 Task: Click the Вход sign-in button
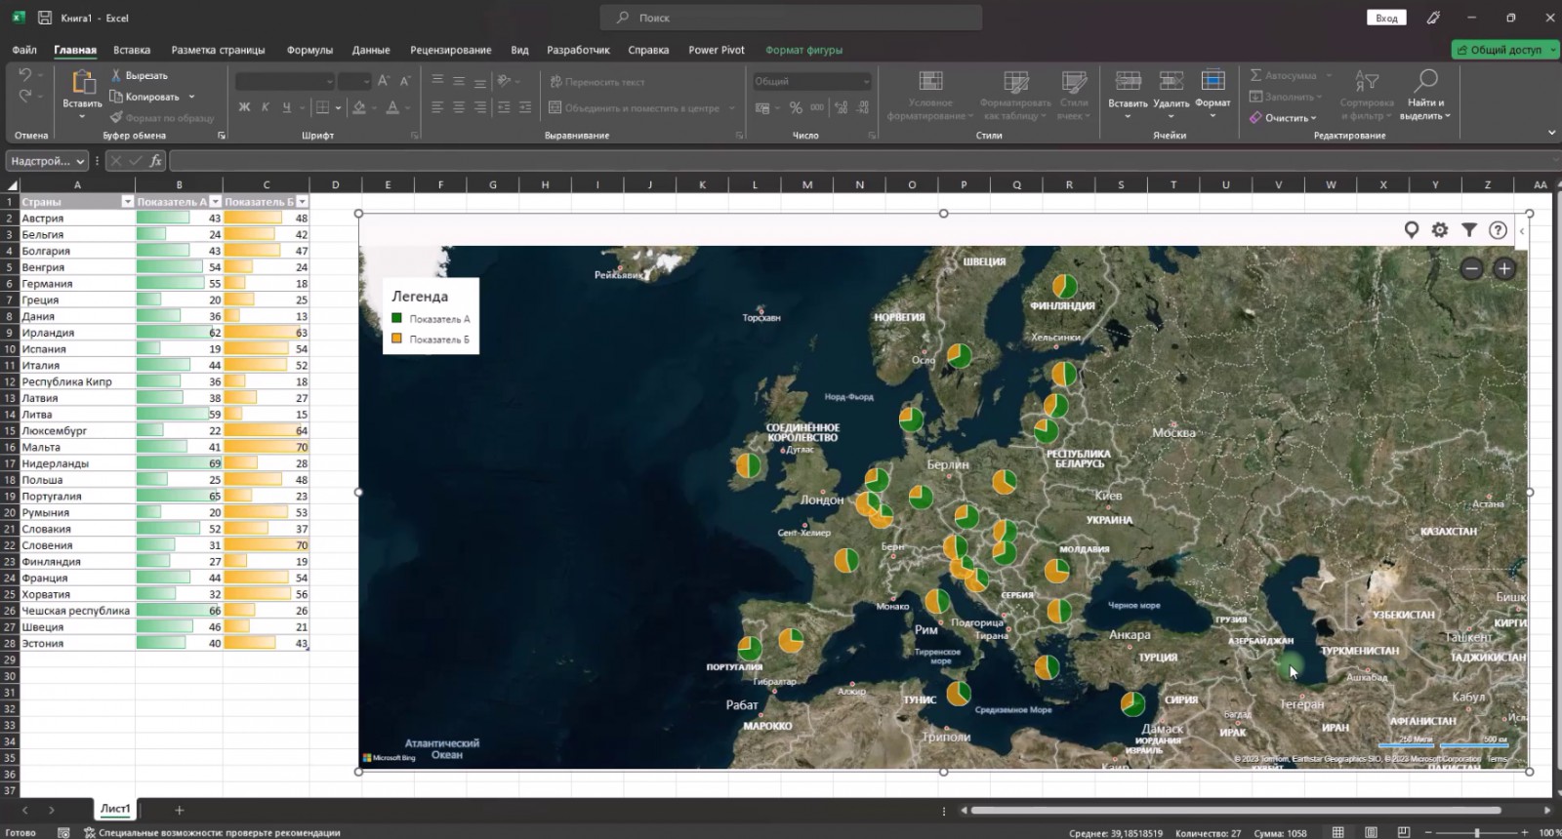(1386, 18)
